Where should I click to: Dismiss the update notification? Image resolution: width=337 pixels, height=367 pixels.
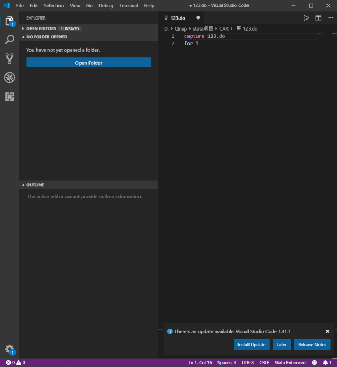click(328, 331)
